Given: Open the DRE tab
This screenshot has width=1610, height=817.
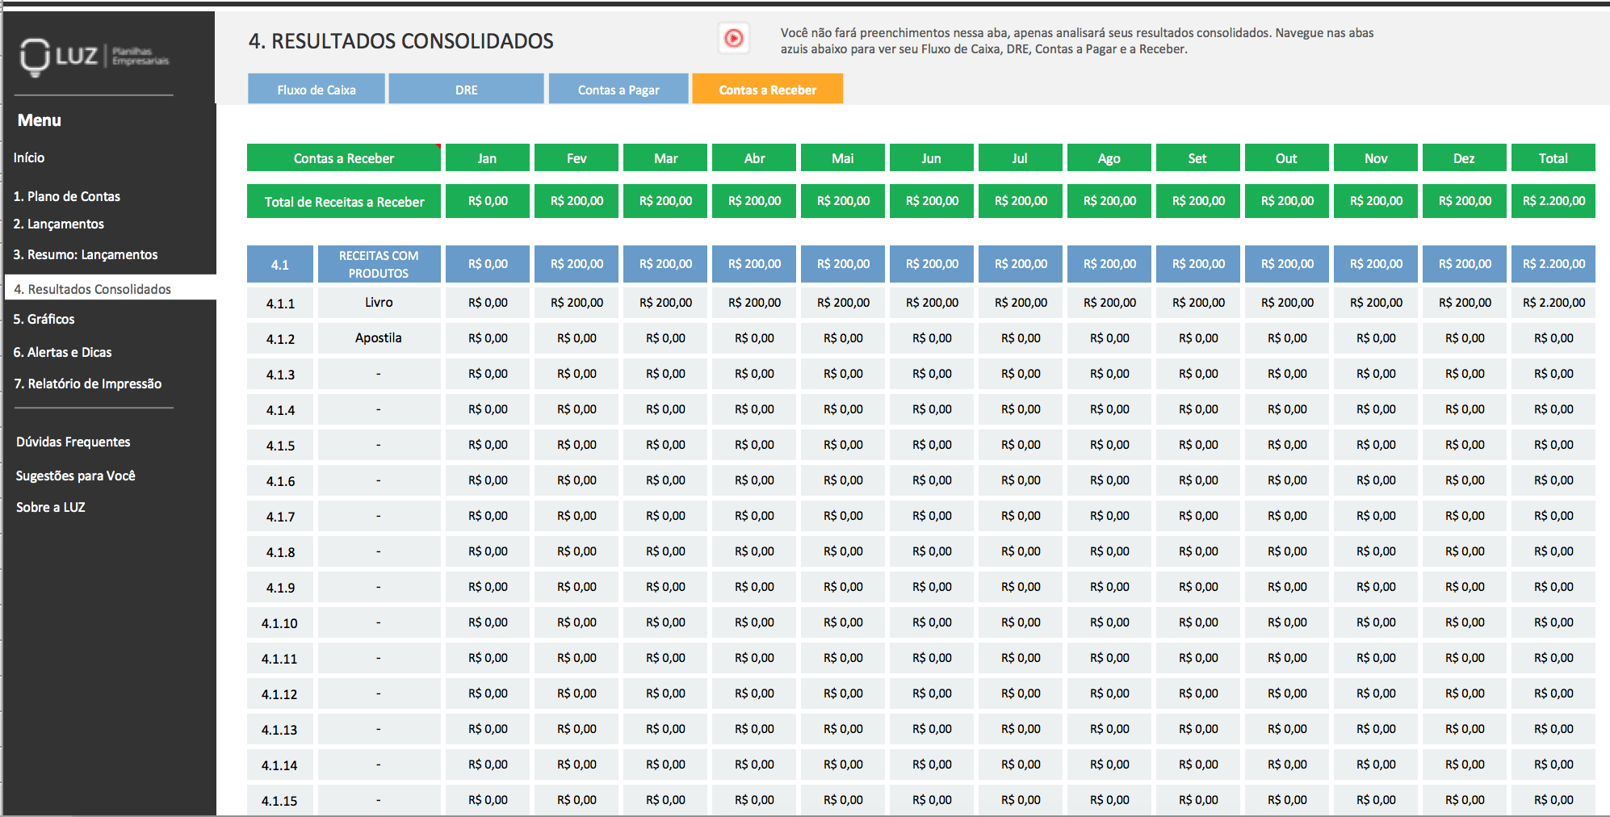Looking at the screenshot, I should click(466, 89).
